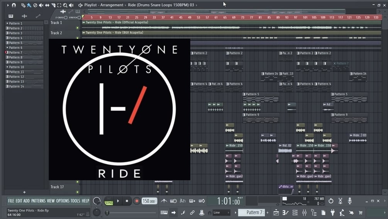Open playlist options arrow at top left
This screenshot has width=388, height=219.
point(8,5)
